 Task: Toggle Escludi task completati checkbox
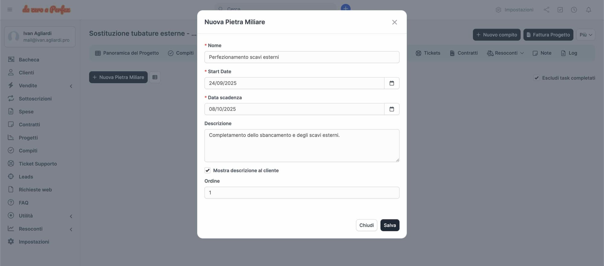click(536, 78)
